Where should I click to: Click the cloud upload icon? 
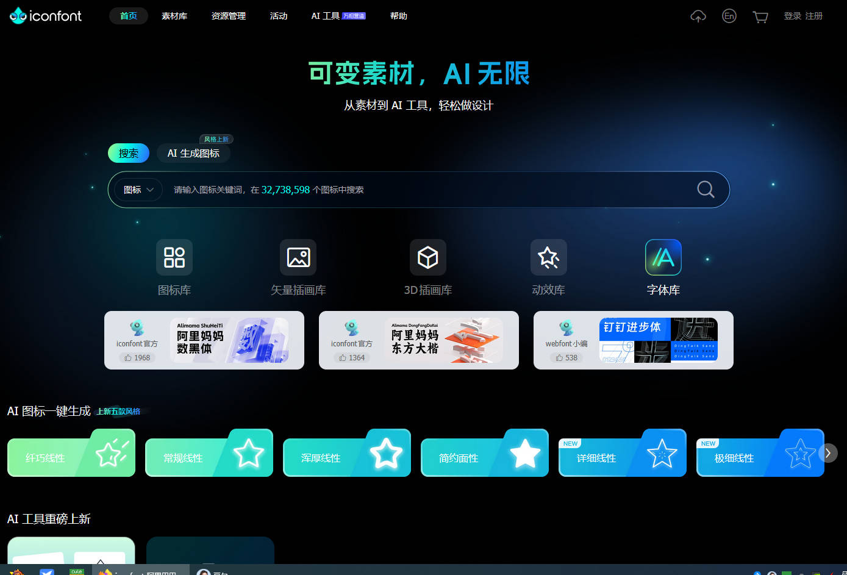698,16
